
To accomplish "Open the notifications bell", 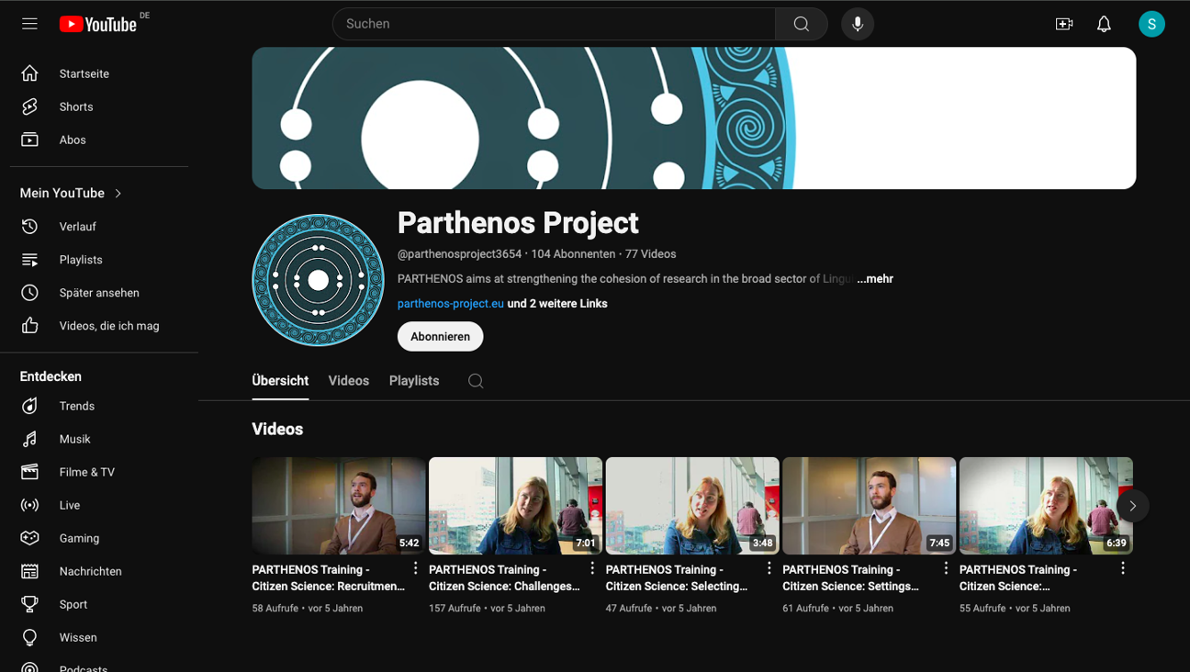I will tap(1103, 23).
